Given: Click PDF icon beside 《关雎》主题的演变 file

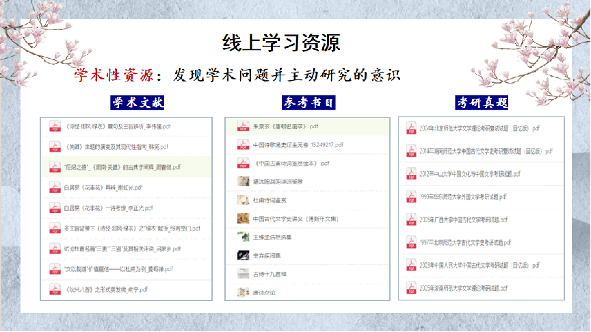Looking at the screenshot, I should click(54, 146).
